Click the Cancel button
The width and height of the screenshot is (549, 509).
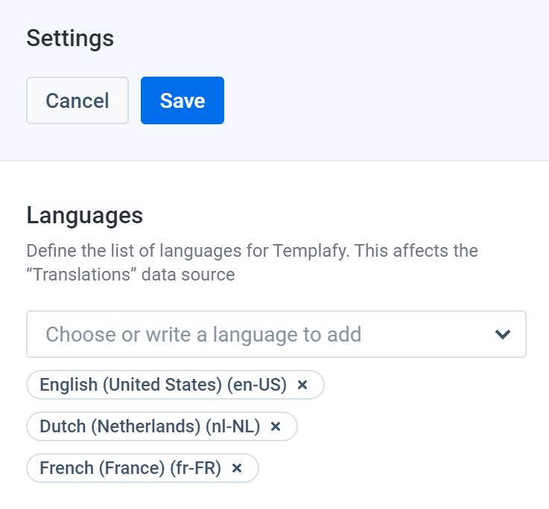click(77, 100)
